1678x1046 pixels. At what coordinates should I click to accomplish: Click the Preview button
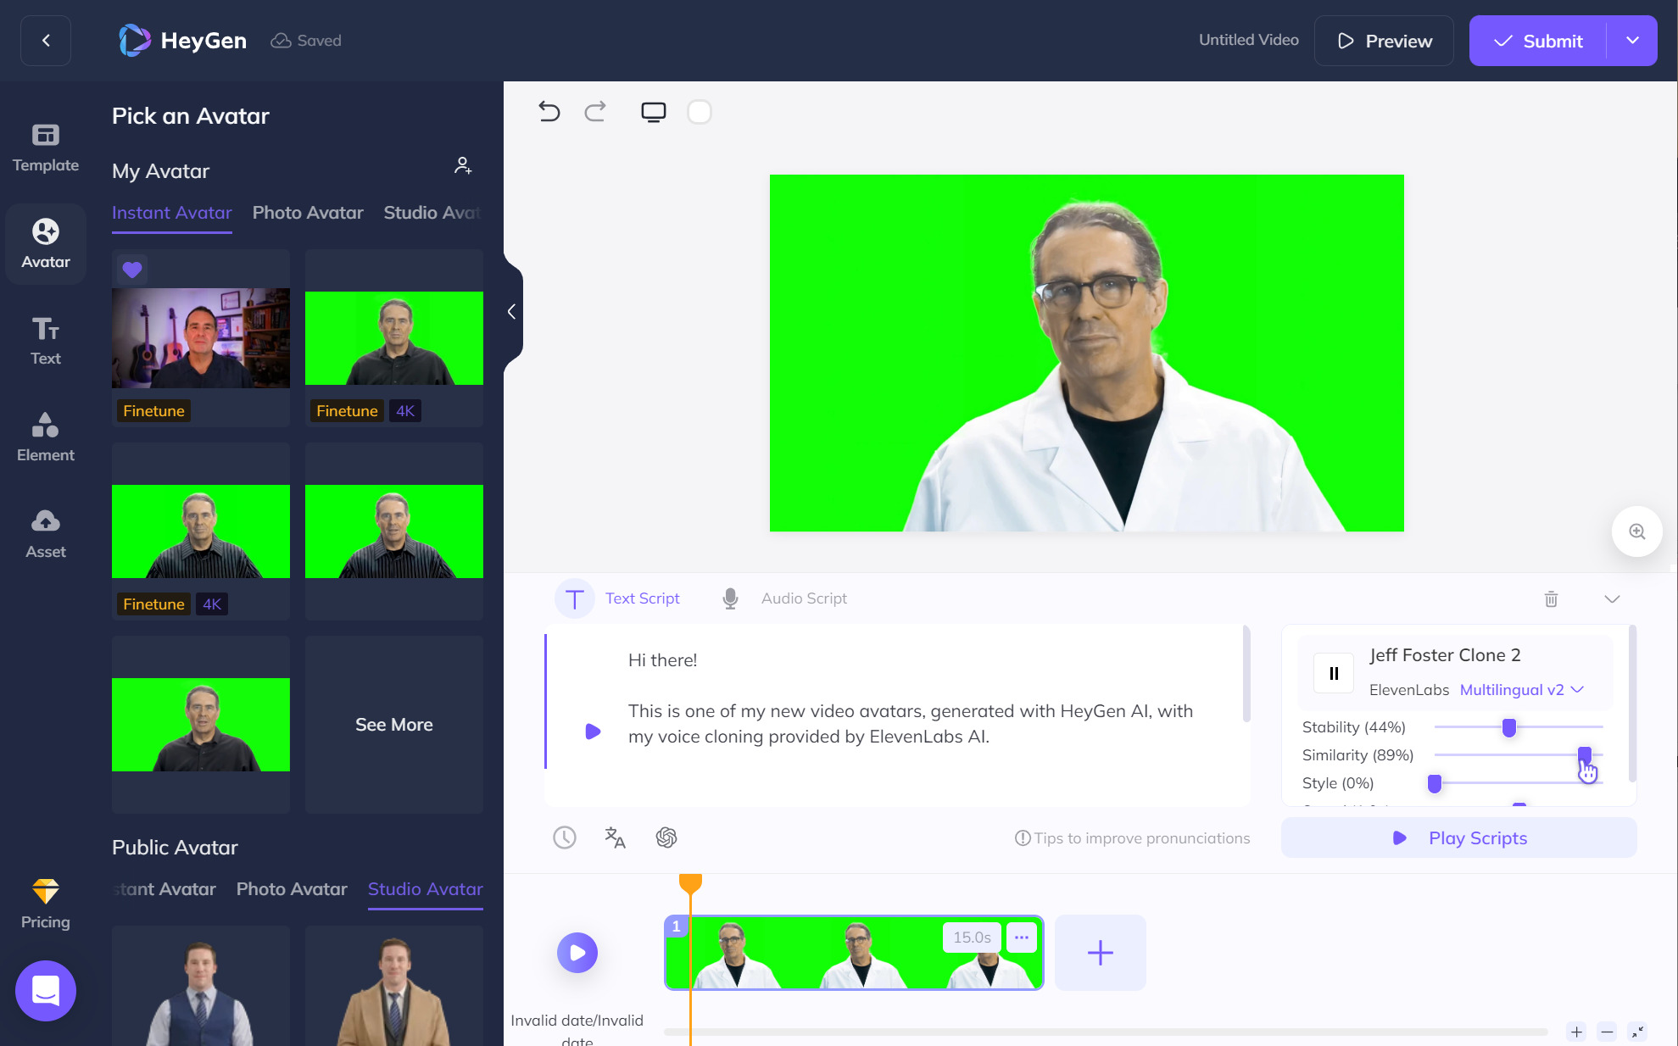[1384, 41]
